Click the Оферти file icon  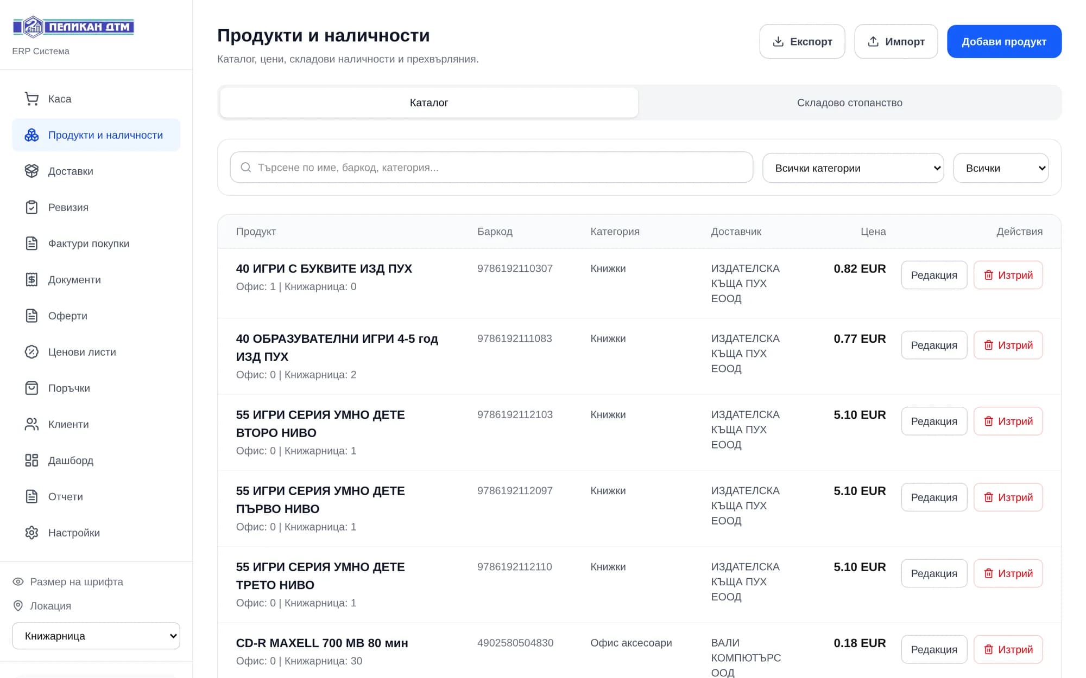tap(31, 316)
